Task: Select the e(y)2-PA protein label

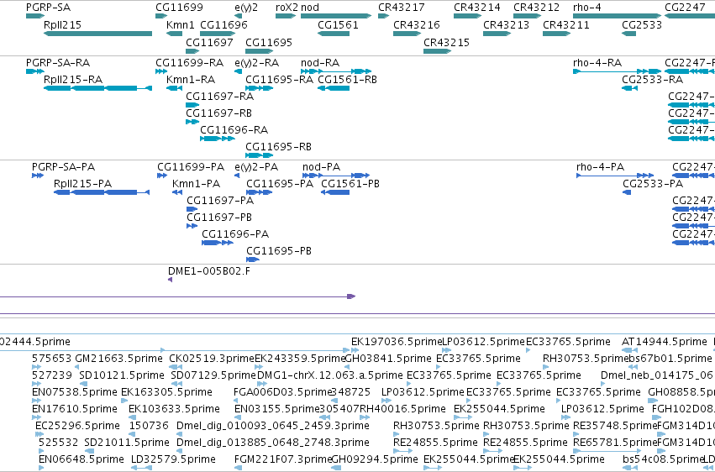Action: (x=256, y=167)
